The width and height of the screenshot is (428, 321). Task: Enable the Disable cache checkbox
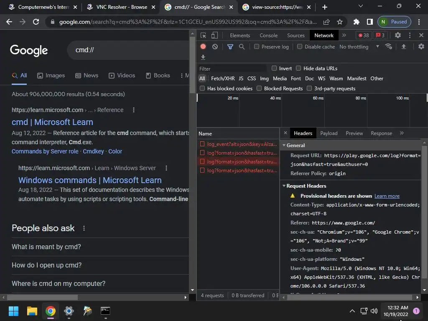click(x=300, y=47)
